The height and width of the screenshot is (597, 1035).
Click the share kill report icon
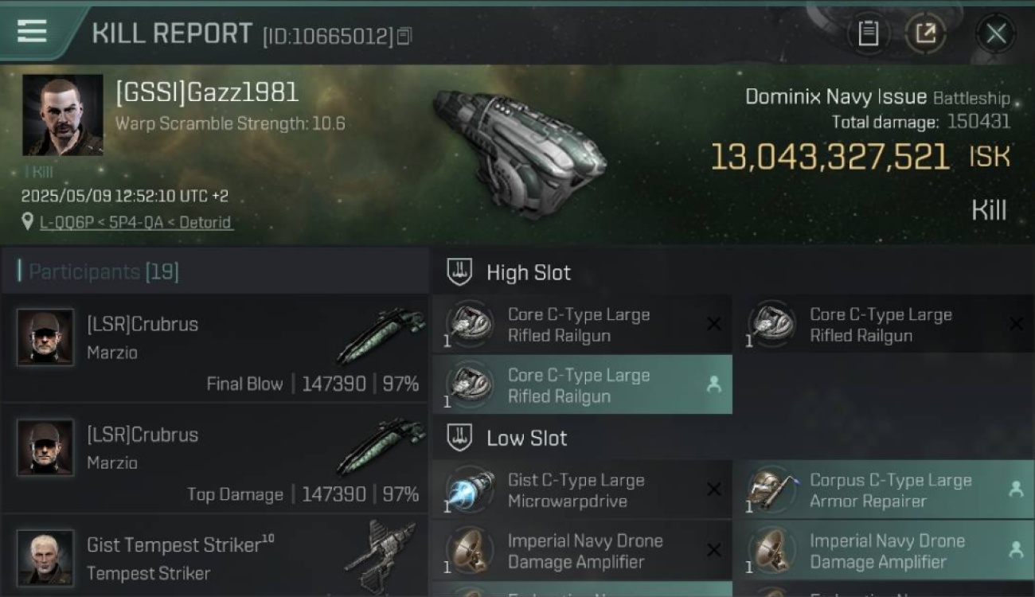[x=925, y=33]
